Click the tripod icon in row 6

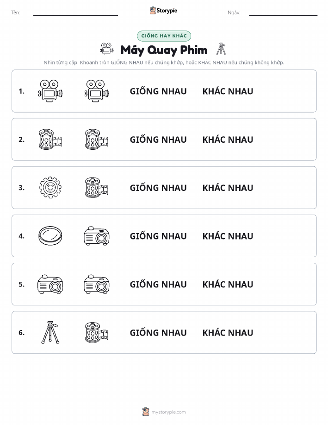pyautogui.click(x=50, y=333)
